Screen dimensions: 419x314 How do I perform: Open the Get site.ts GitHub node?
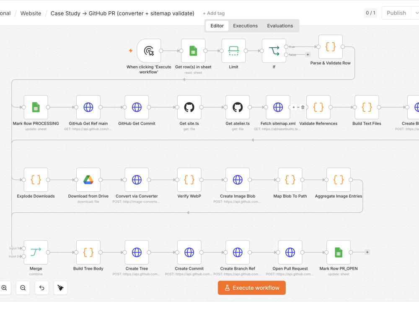point(189,107)
